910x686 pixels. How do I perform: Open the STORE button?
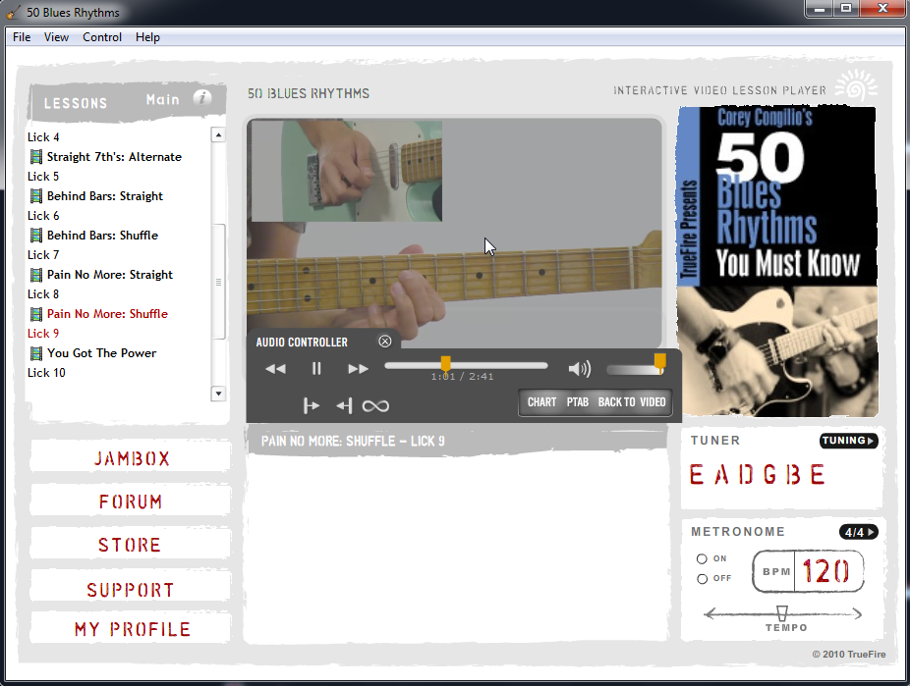click(x=131, y=546)
